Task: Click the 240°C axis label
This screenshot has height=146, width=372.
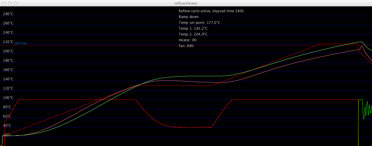Action: click(x=8, y=33)
